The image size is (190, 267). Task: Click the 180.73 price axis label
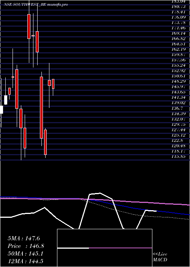[179, 6]
